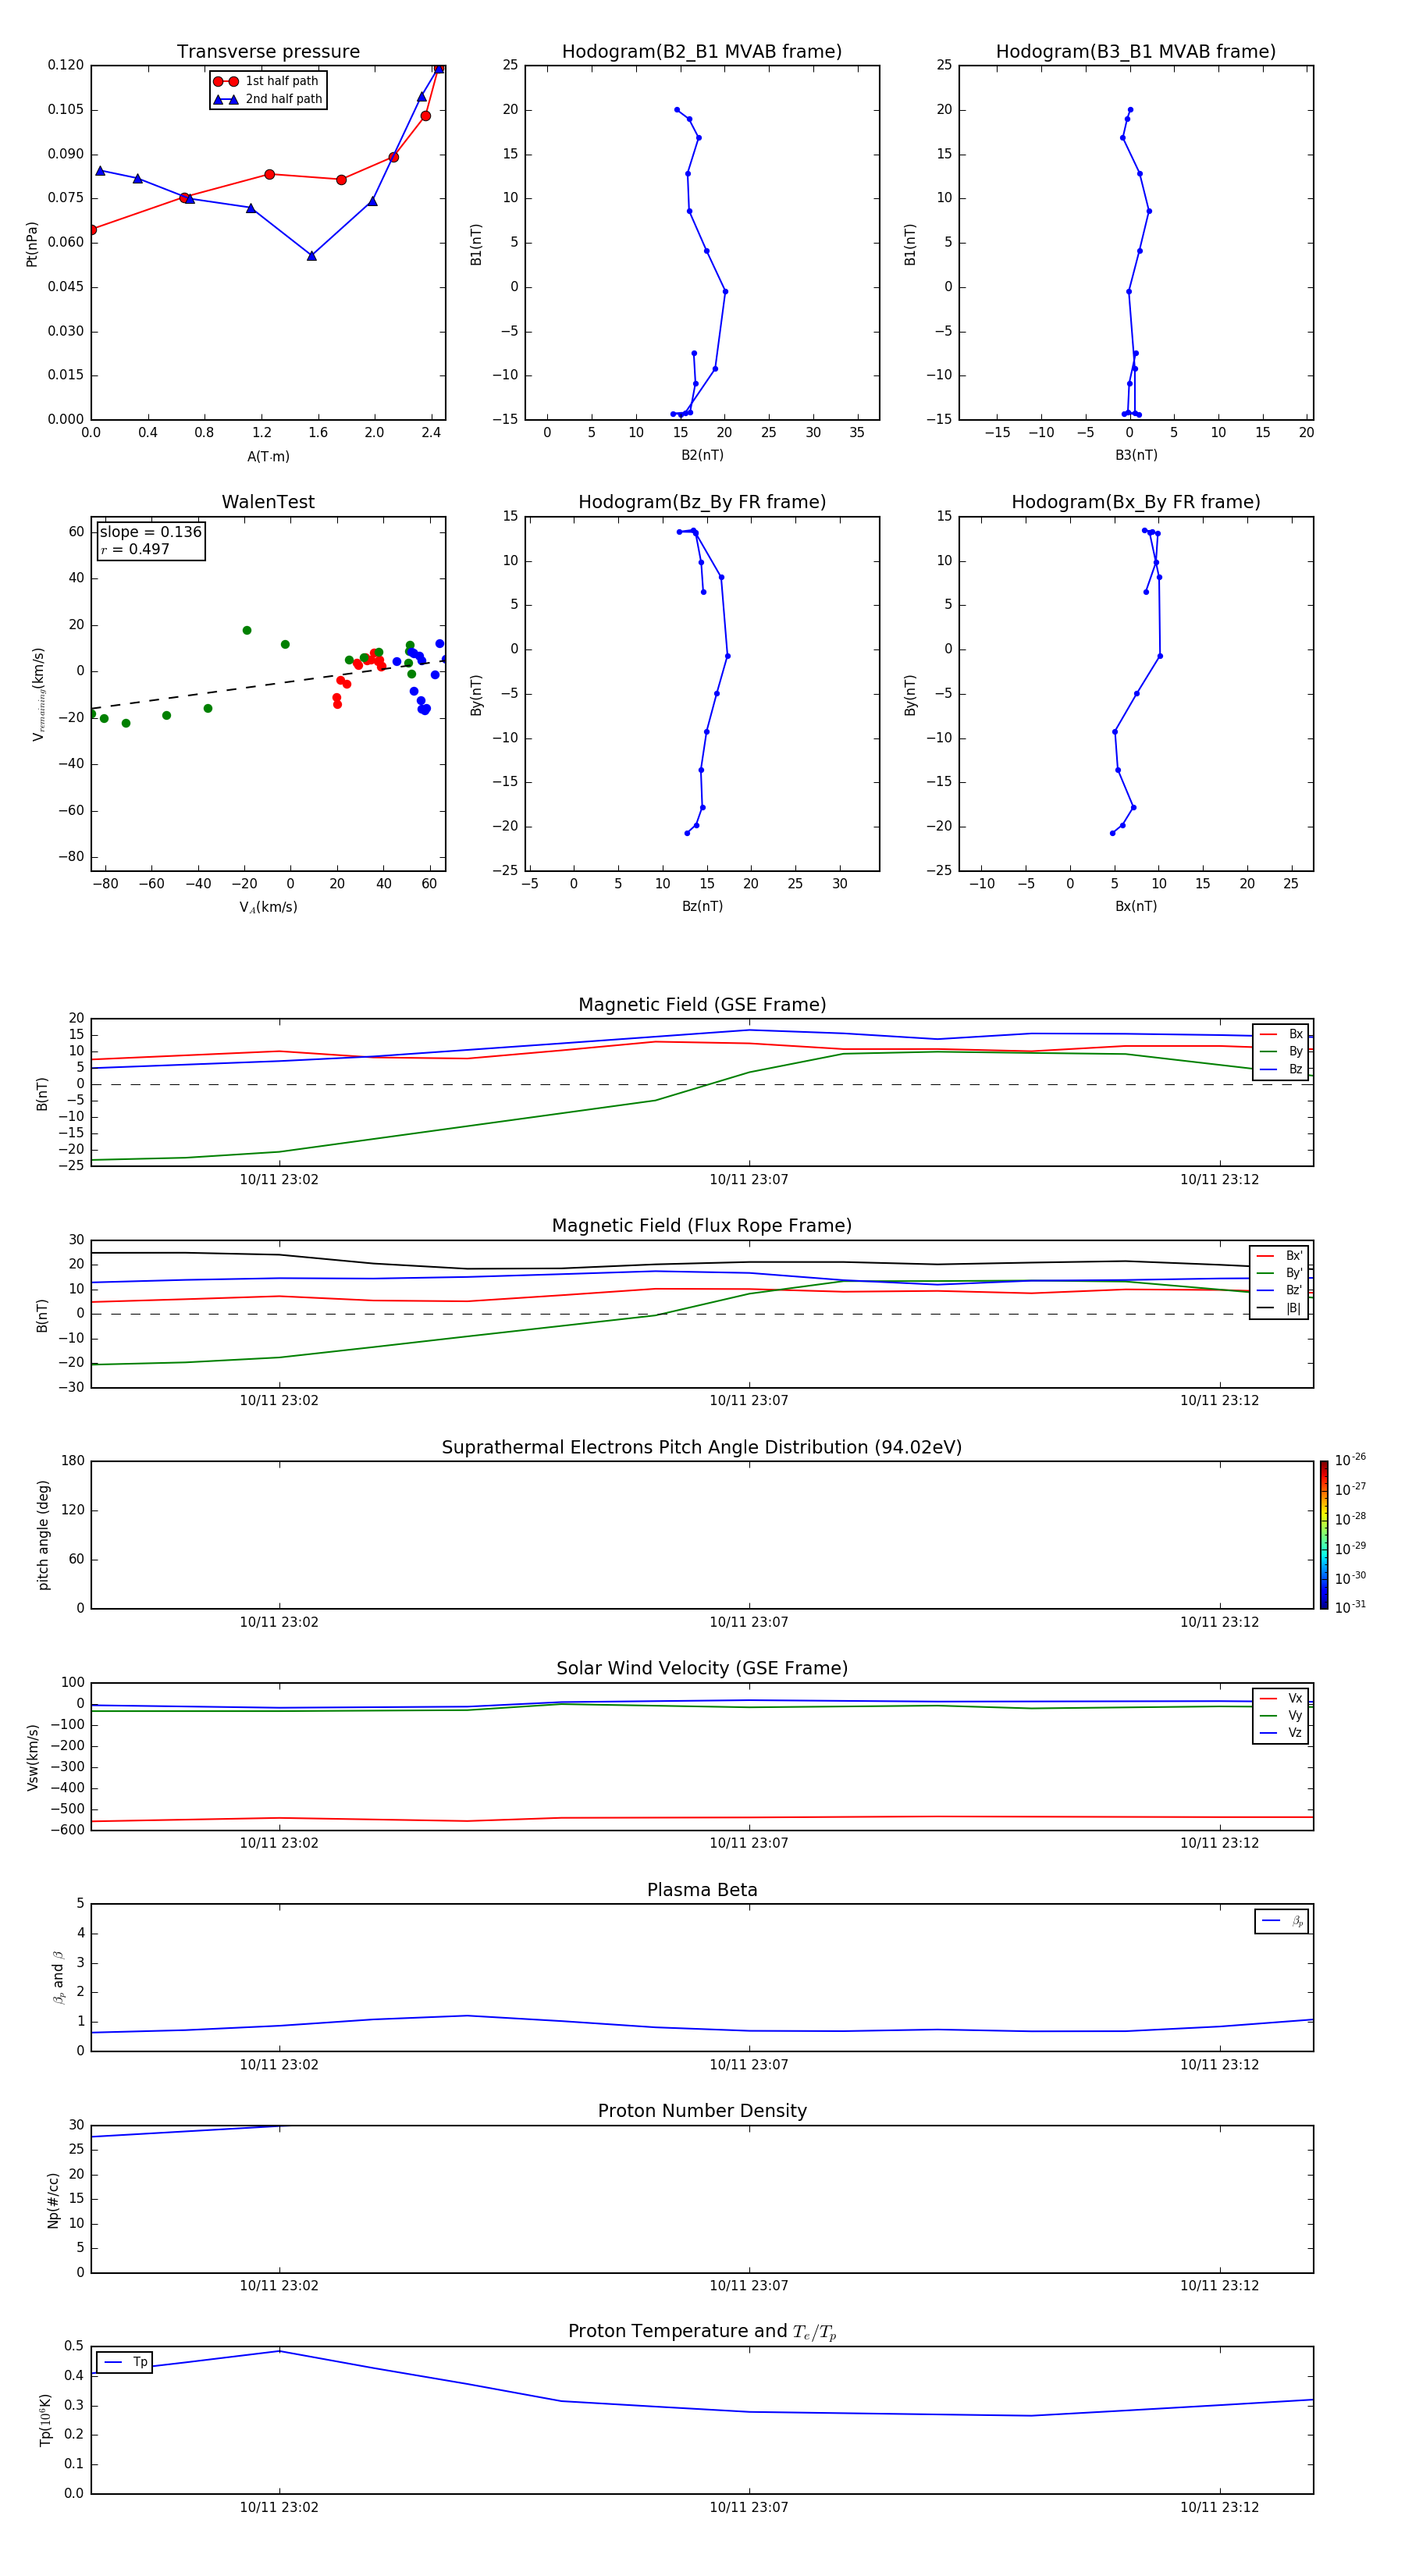The width and height of the screenshot is (1405, 2576).
Task: Select '|B|' in the Flux Rope legend
Action: click(x=1280, y=1308)
